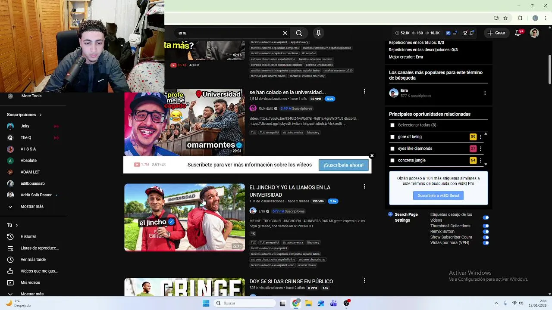Open OBS Studio from the taskbar

click(x=346, y=303)
